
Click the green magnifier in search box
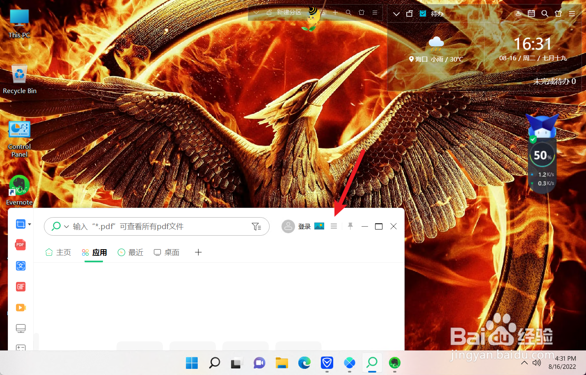point(56,226)
